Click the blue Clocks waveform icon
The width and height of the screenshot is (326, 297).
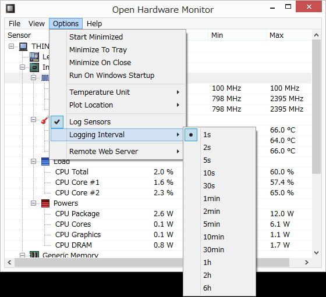[45, 78]
